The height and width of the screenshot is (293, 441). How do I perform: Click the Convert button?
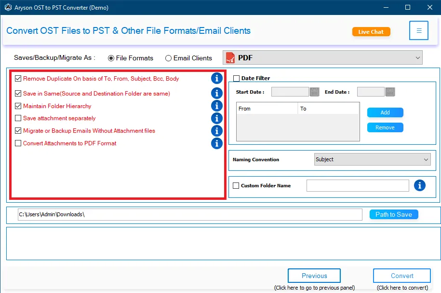tap(402, 276)
